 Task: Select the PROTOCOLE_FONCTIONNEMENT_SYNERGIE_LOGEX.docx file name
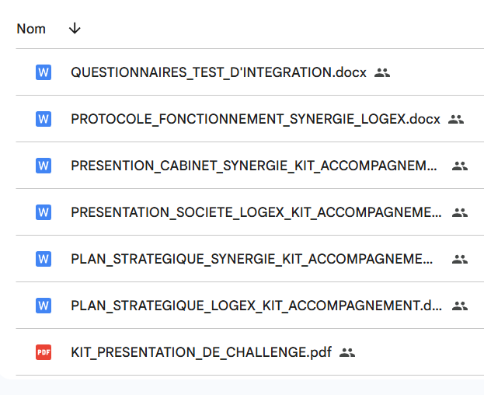256,119
